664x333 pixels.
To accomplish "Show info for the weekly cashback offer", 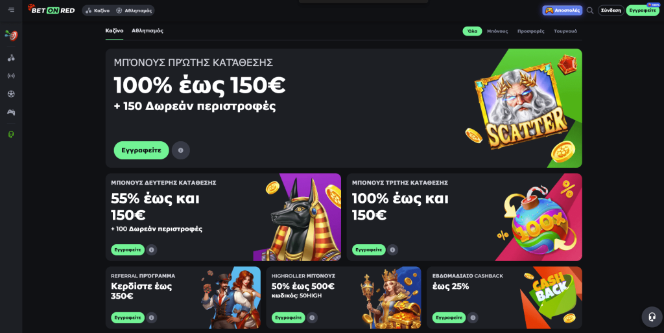I will click(473, 317).
